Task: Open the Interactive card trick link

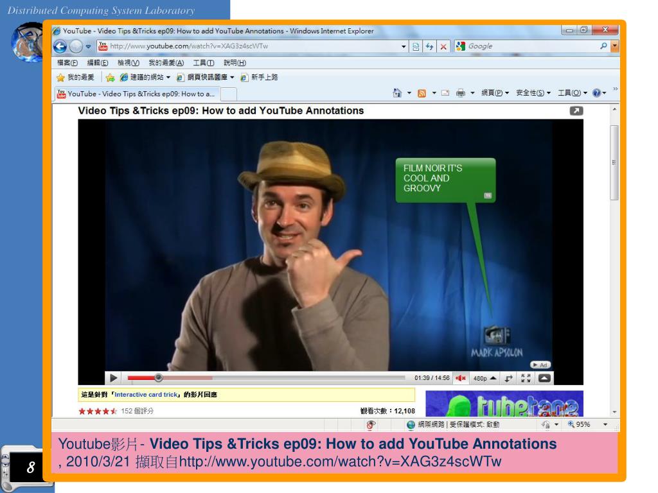Action: pos(146,395)
